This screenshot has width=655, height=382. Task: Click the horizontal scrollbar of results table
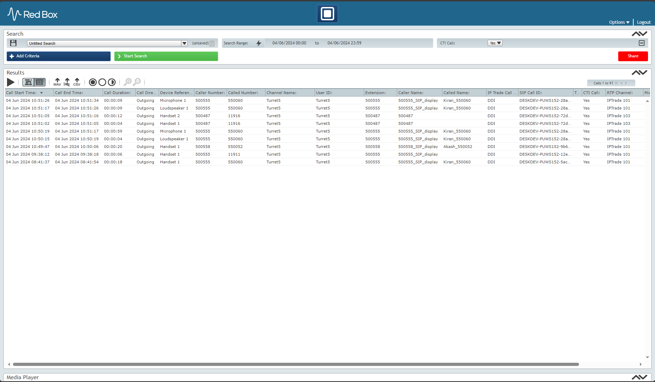296,364
